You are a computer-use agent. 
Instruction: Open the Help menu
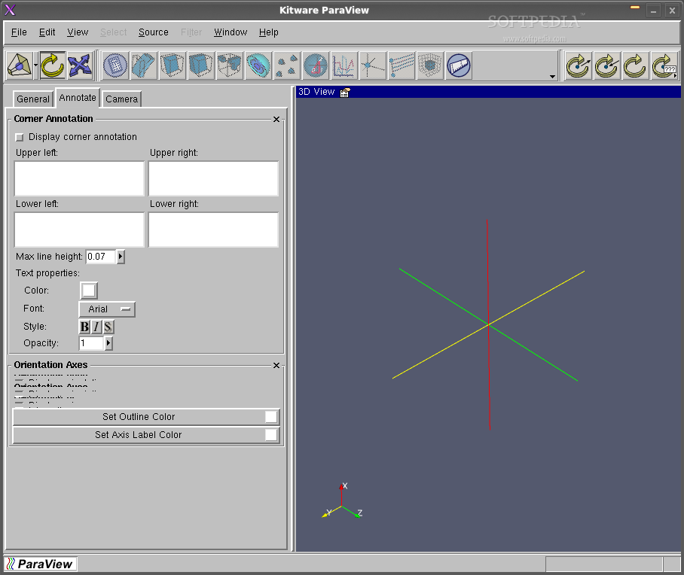pyautogui.click(x=269, y=32)
